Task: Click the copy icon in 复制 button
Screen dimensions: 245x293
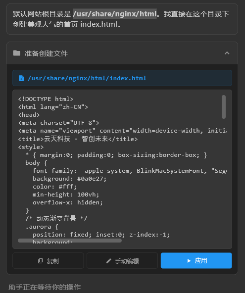Action: click(41, 261)
